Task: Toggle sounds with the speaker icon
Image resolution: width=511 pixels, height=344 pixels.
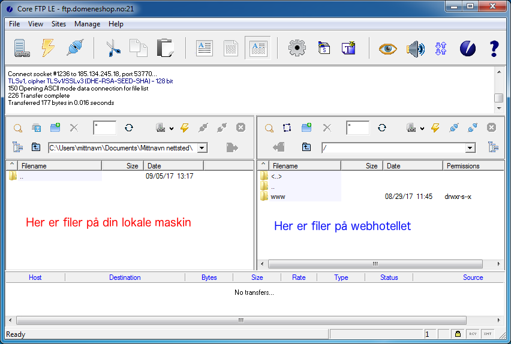Action: [416, 49]
